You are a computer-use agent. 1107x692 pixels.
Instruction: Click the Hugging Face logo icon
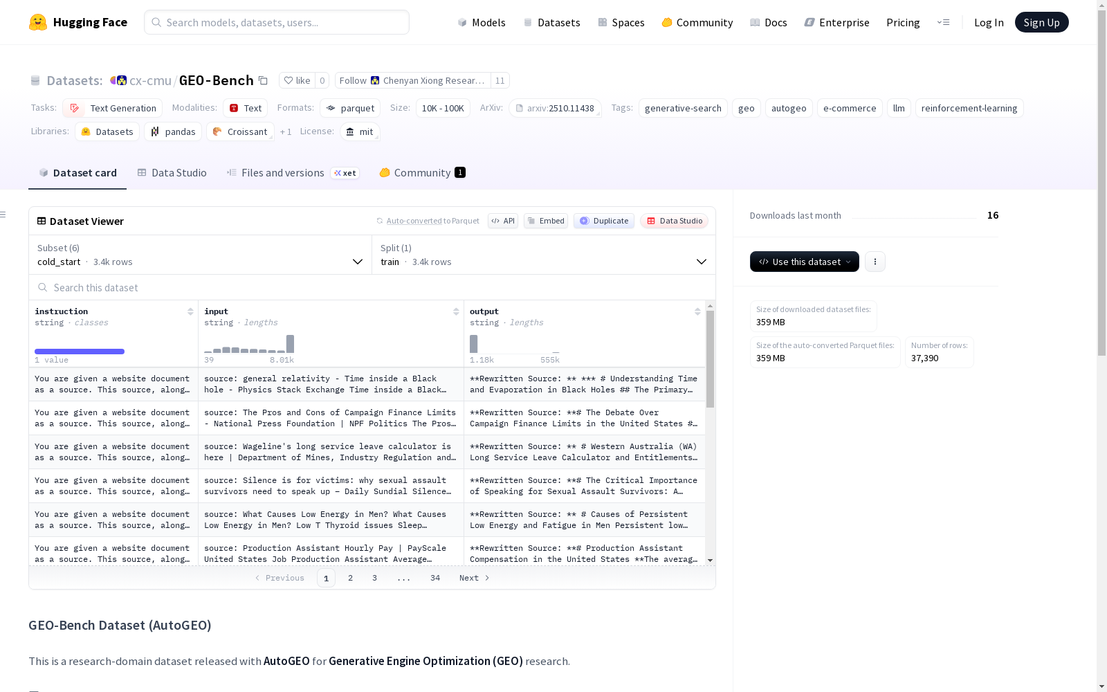[38, 22]
